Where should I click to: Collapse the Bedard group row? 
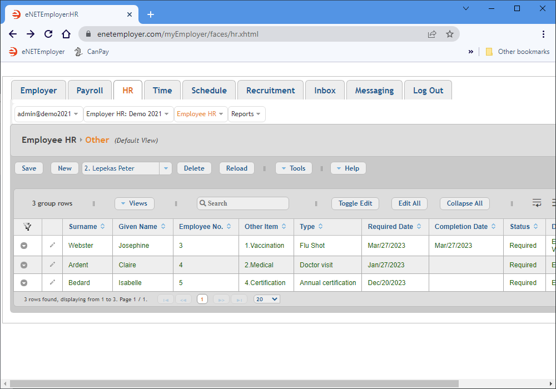tap(24, 283)
